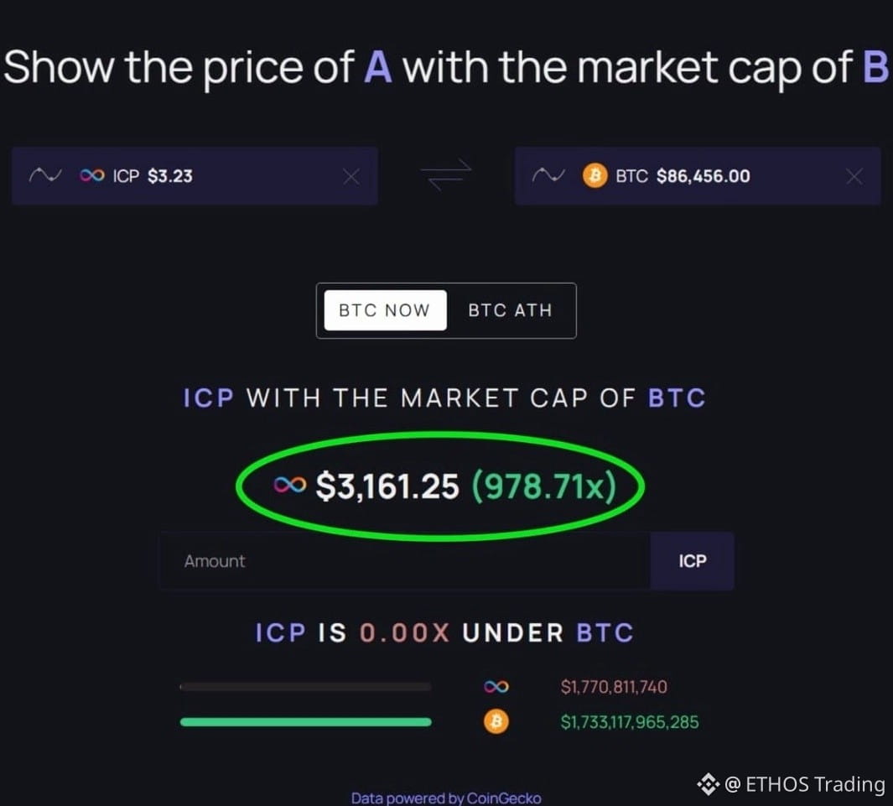Click the ICP infinity logo

(91, 175)
